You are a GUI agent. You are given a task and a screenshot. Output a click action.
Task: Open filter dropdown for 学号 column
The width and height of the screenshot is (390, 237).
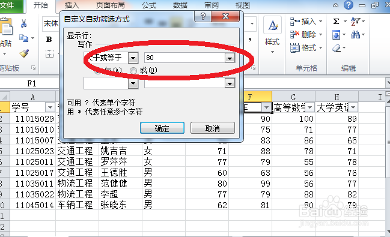50,107
